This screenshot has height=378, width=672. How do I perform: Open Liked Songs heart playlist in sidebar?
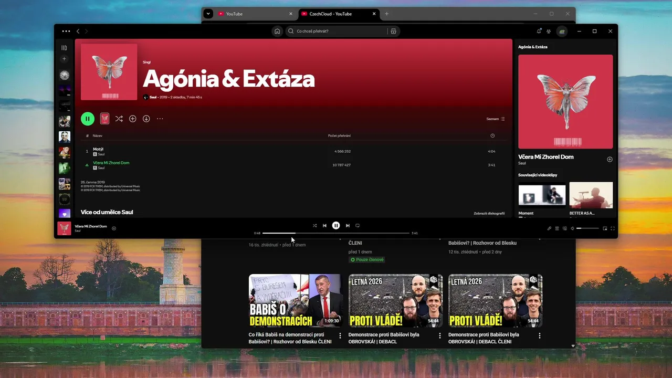point(64,213)
